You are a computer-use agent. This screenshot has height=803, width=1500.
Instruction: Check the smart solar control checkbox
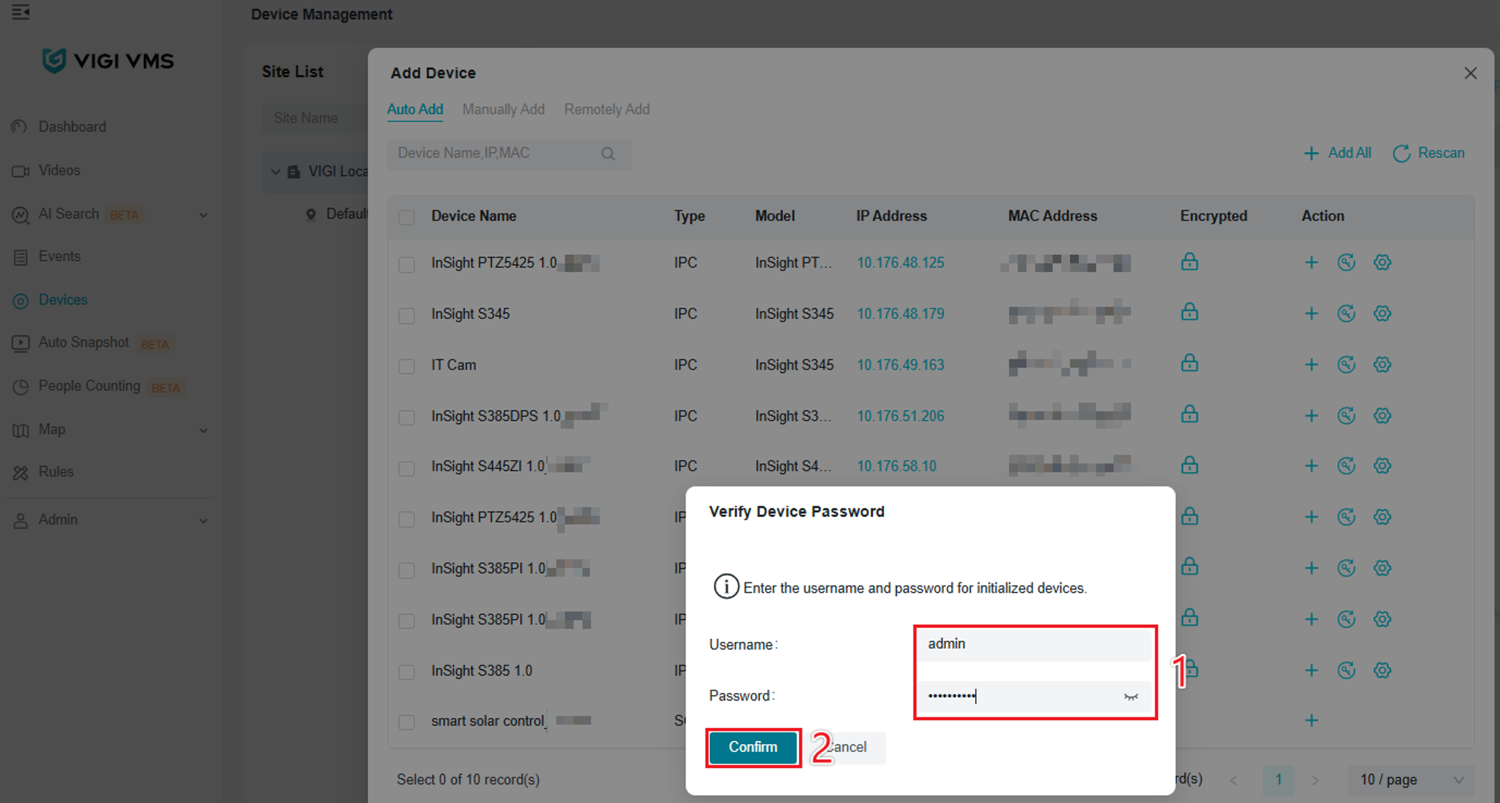406,722
